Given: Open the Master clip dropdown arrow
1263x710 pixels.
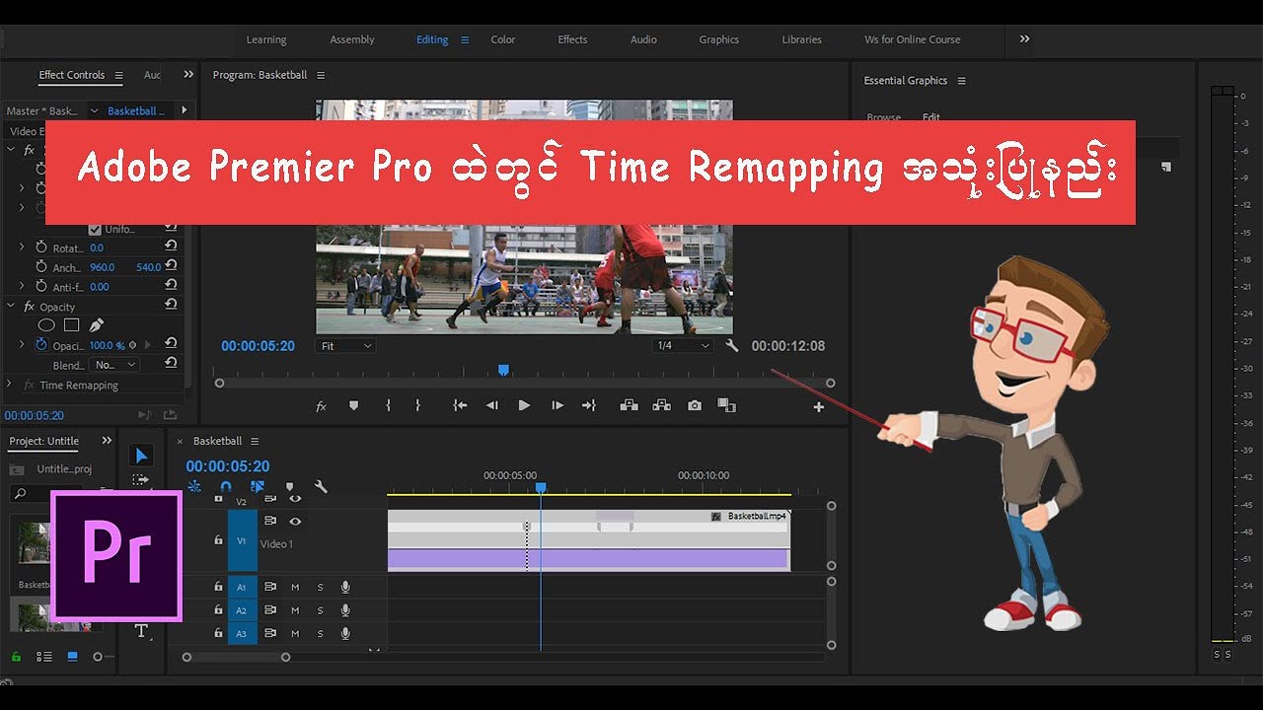Looking at the screenshot, I should 94,111.
